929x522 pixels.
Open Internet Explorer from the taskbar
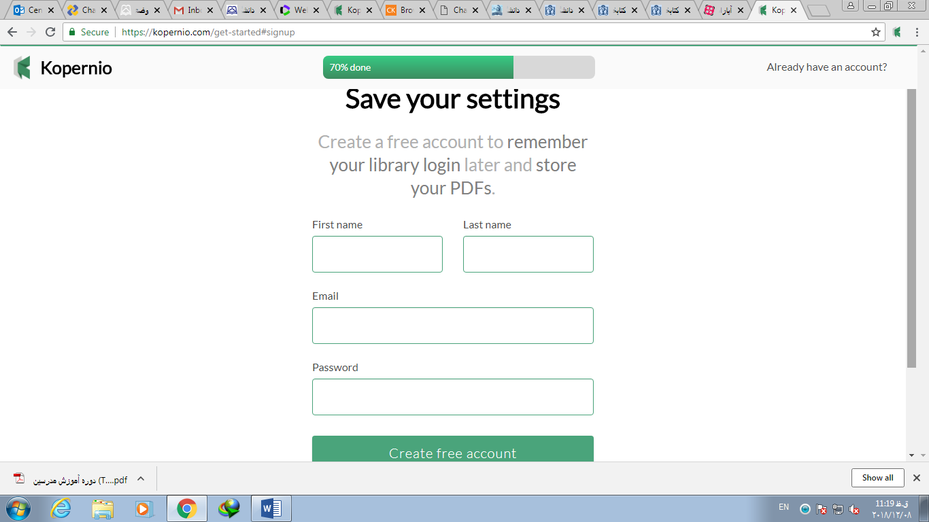coord(61,508)
